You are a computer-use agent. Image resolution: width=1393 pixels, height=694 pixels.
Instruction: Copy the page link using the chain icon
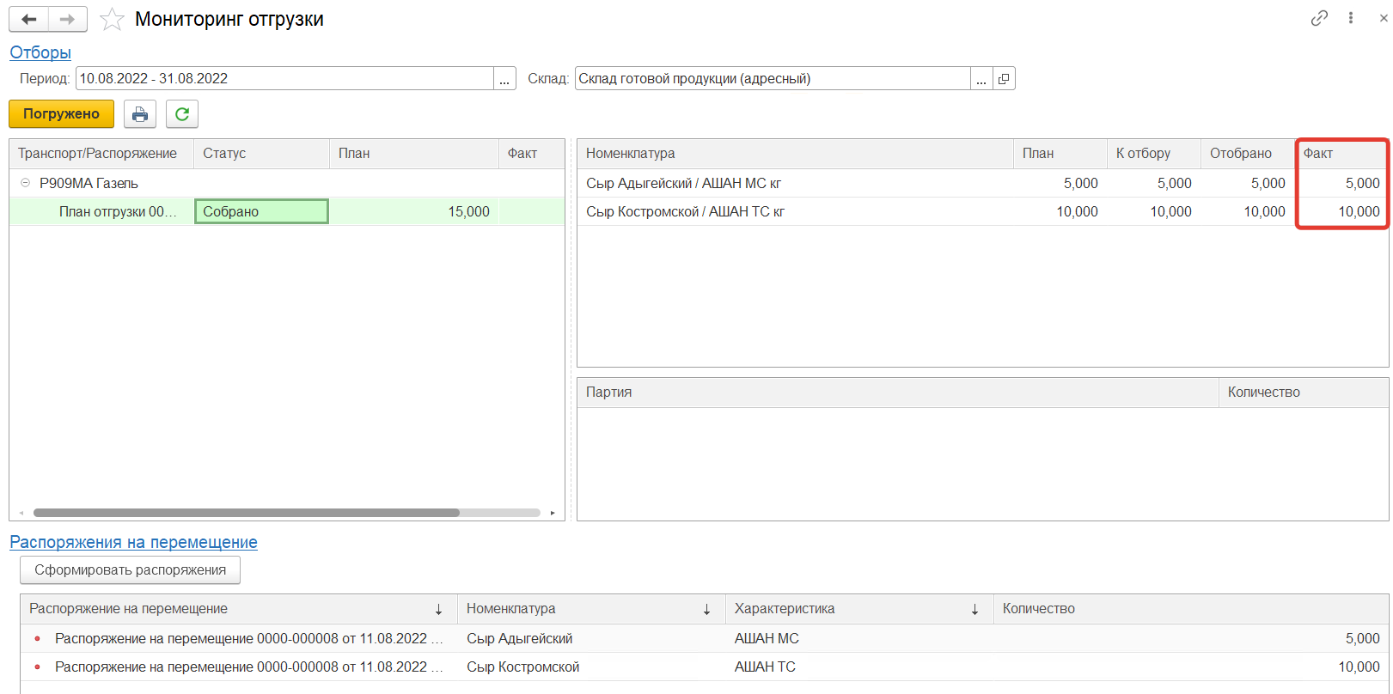coord(1319,18)
